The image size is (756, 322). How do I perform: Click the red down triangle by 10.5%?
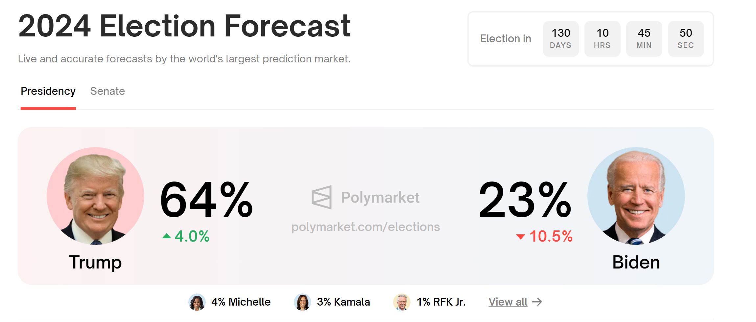520,237
